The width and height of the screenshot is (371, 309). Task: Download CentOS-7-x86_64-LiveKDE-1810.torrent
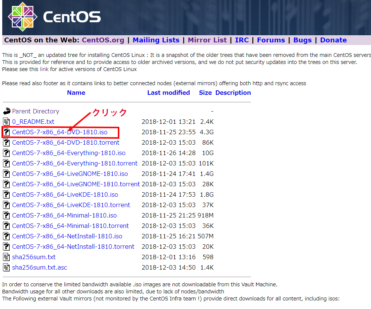[71, 205]
